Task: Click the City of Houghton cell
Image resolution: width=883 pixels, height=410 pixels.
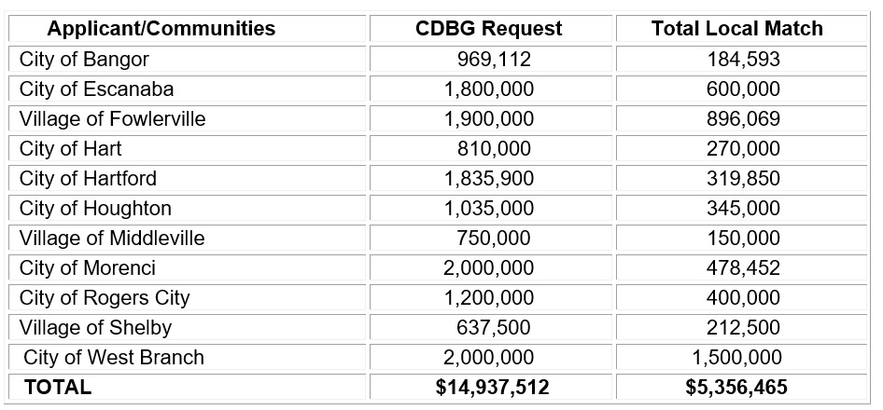Action: [x=95, y=208]
